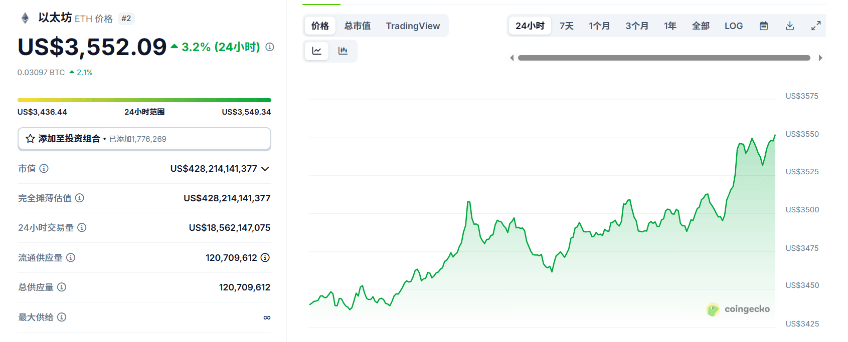
Task: Set chart range to 24小时
Action: click(x=530, y=26)
